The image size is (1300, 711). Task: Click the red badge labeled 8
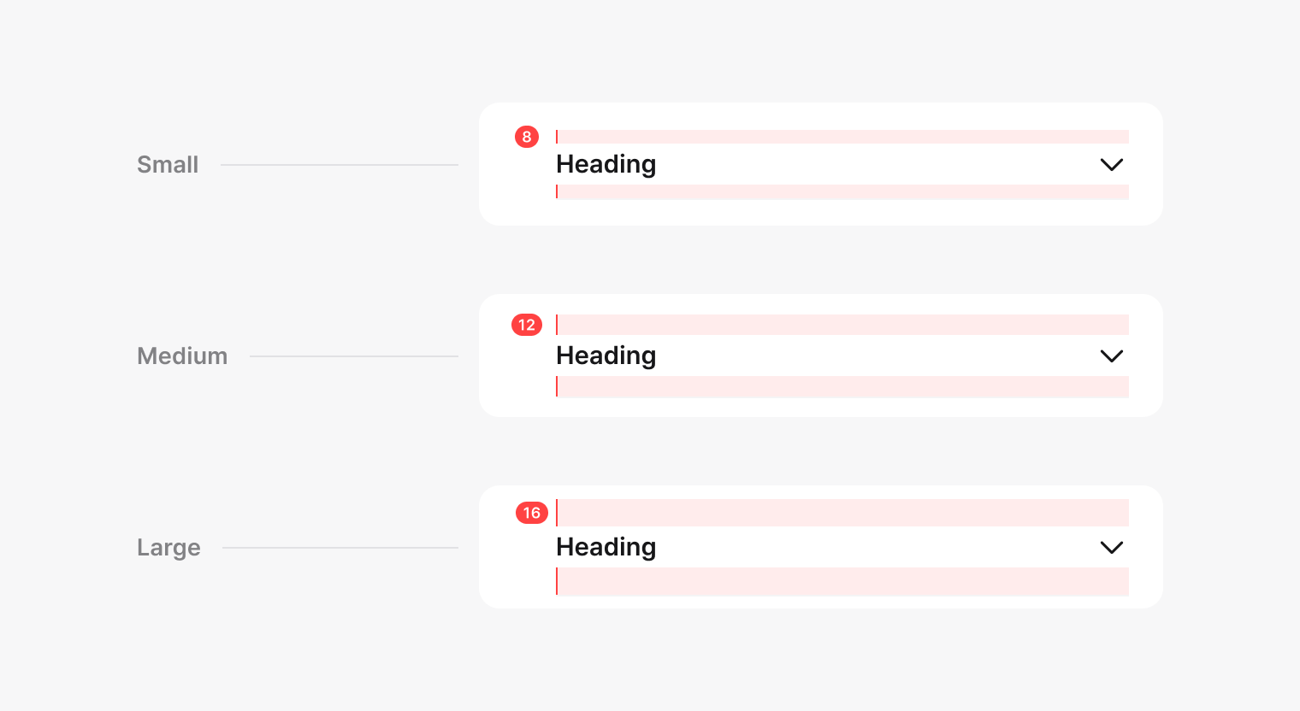click(527, 137)
